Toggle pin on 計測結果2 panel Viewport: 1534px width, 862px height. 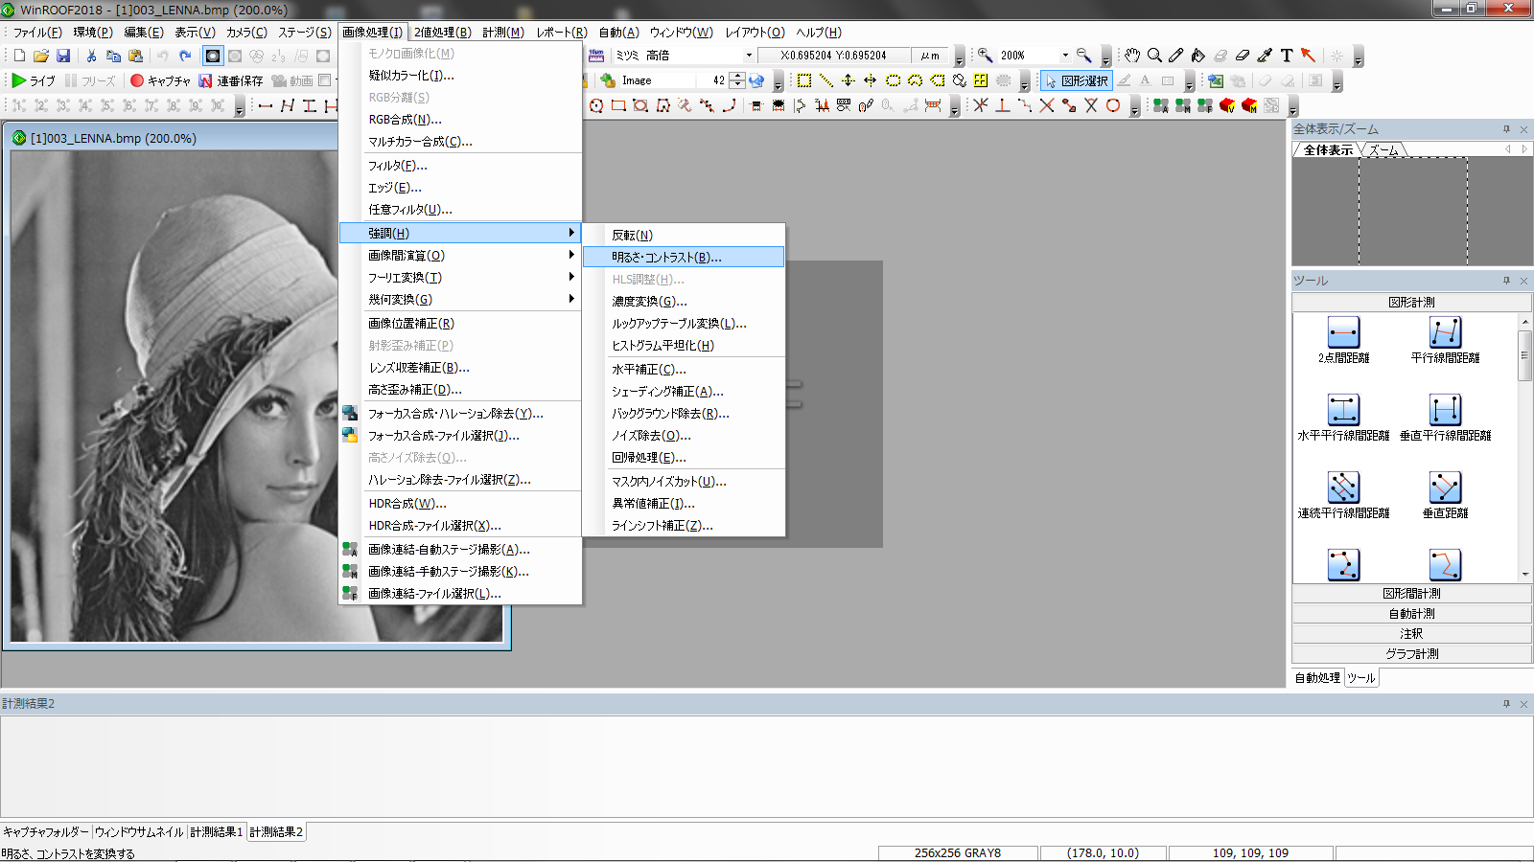click(1506, 703)
